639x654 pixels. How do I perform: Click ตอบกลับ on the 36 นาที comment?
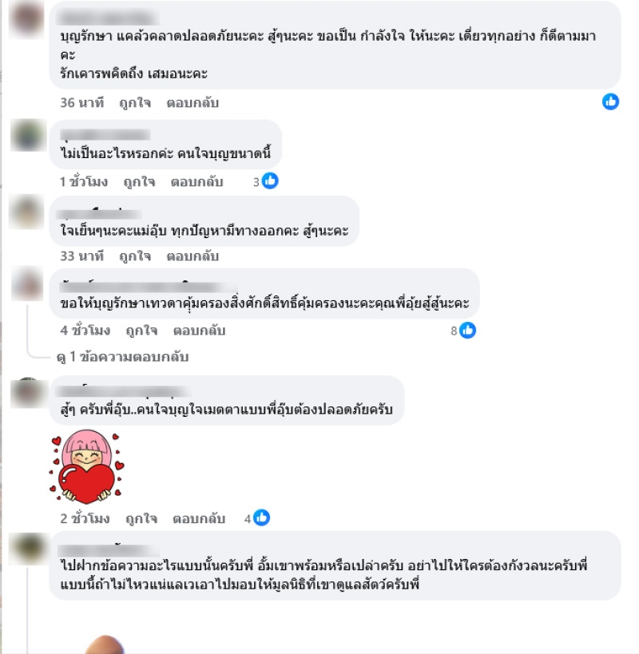pyautogui.click(x=192, y=102)
